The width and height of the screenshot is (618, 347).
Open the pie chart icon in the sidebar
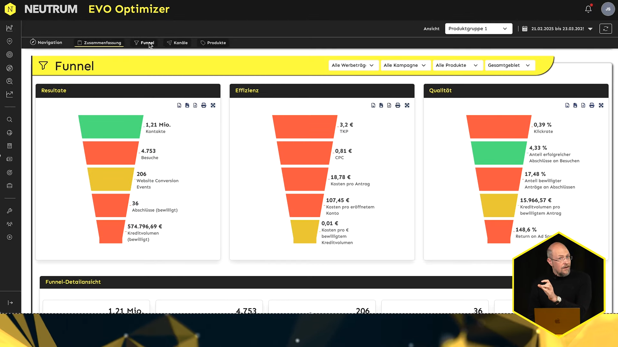(x=10, y=133)
